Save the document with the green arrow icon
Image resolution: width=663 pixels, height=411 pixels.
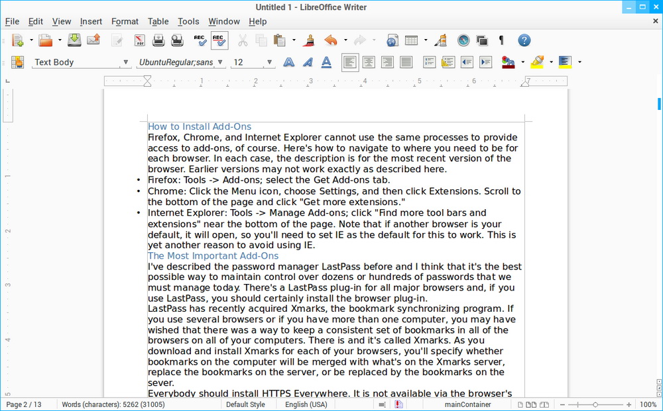(x=74, y=40)
